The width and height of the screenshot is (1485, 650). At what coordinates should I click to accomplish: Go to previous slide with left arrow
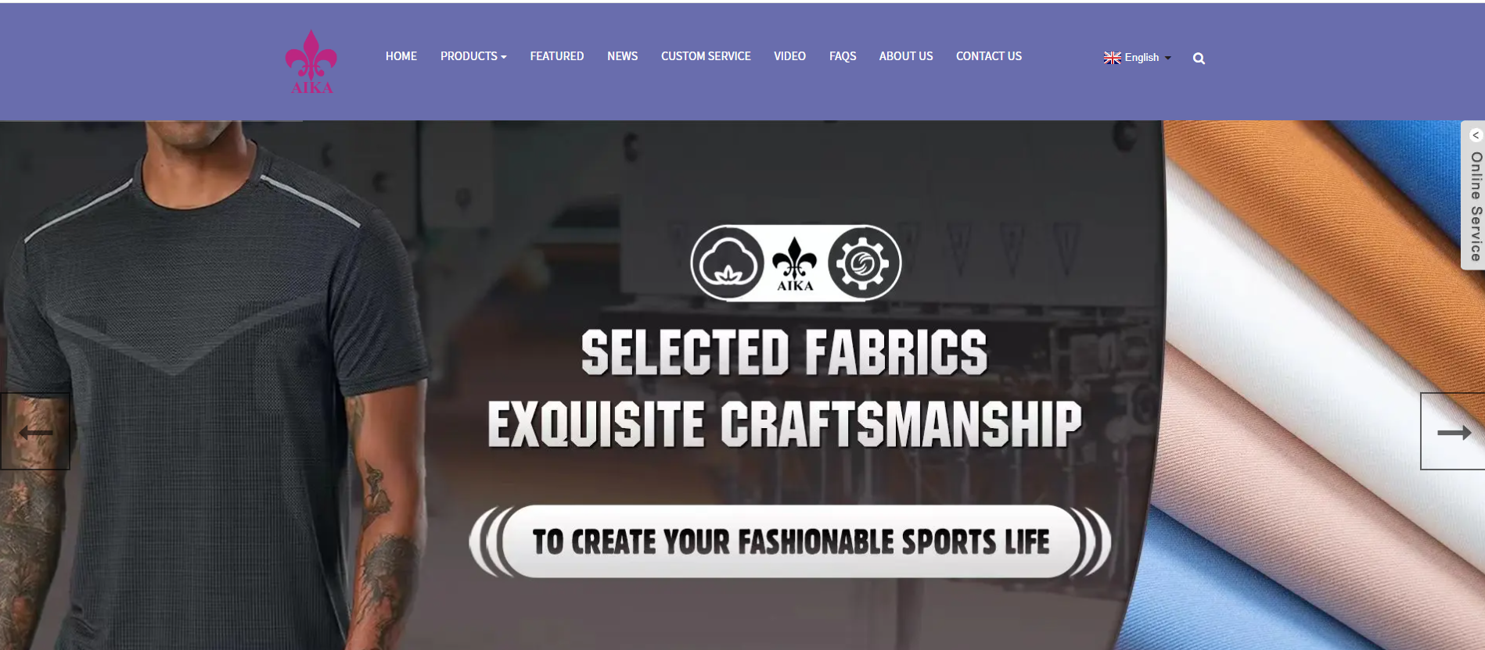tap(35, 431)
